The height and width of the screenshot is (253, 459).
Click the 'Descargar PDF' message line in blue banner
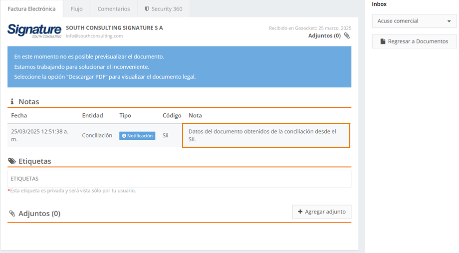click(105, 77)
